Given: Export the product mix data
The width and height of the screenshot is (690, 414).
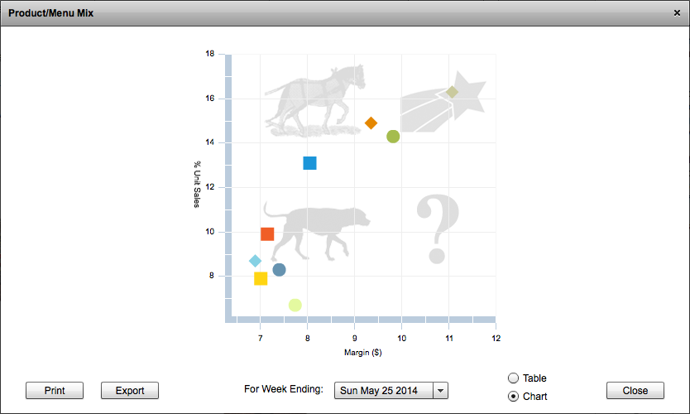Looking at the screenshot, I should (130, 390).
